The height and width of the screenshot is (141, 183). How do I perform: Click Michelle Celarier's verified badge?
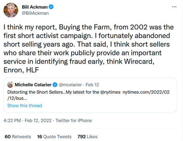(x=55, y=85)
